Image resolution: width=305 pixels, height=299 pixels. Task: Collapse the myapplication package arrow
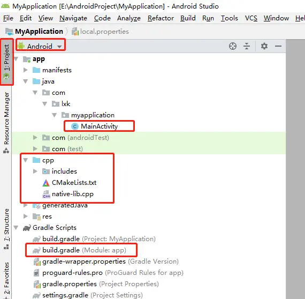click(x=55, y=115)
